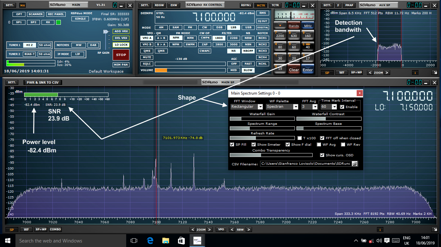Toggle FFT off when closed checkbox

323,138
